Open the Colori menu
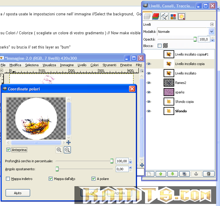Viewport: 220px width, 206px height. (x=94, y=65)
